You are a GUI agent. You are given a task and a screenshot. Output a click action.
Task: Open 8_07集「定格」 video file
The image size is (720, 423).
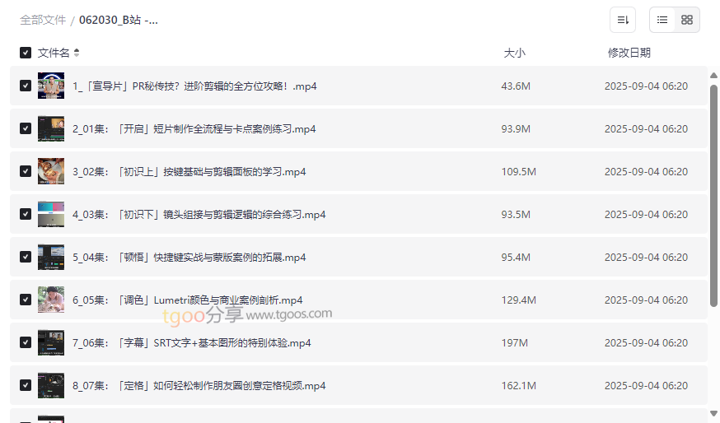(x=199, y=385)
